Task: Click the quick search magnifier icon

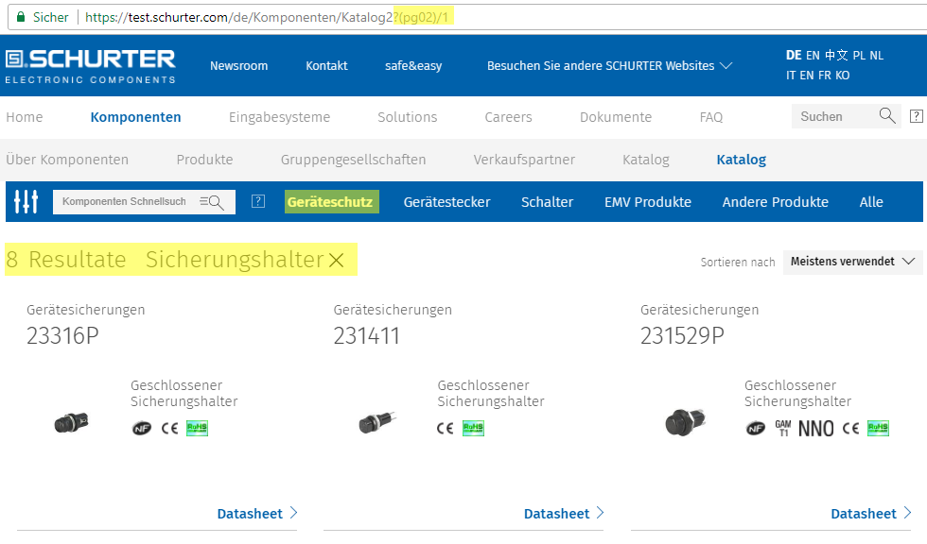Action: tap(212, 202)
